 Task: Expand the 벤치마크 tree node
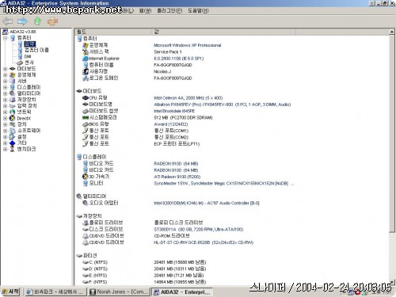point(5,149)
